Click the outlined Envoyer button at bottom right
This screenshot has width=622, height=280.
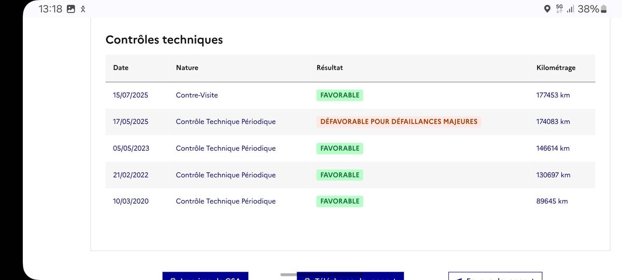[x=495, y=276]
